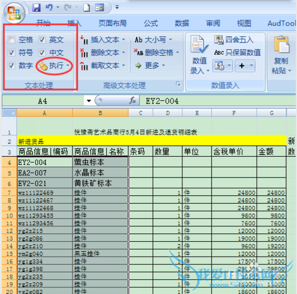Open the Name Box dropdown arrow
This screenshot has height=294, width=297.
(x=89, y=101)
